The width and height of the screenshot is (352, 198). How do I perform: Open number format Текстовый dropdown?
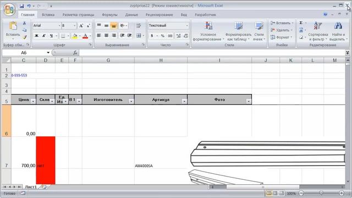pos(187,26)
